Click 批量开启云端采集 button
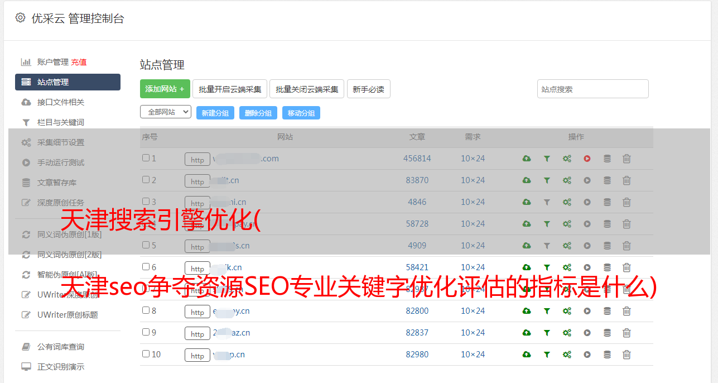718x383 pixels. click(x=230, y=89)
